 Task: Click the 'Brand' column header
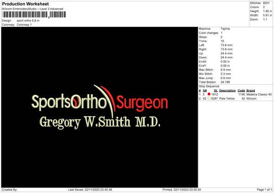(x=251, y=91)
